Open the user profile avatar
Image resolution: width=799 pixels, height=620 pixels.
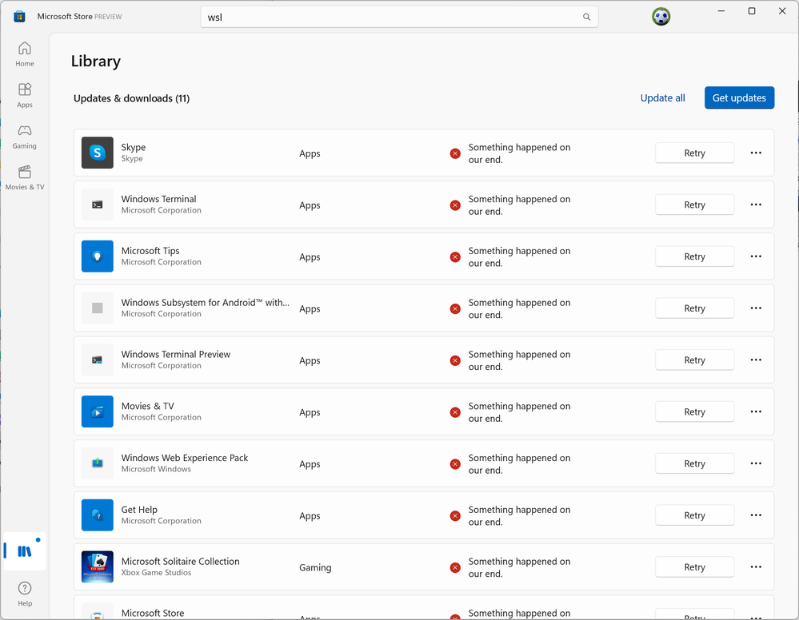tap(661, 17)
